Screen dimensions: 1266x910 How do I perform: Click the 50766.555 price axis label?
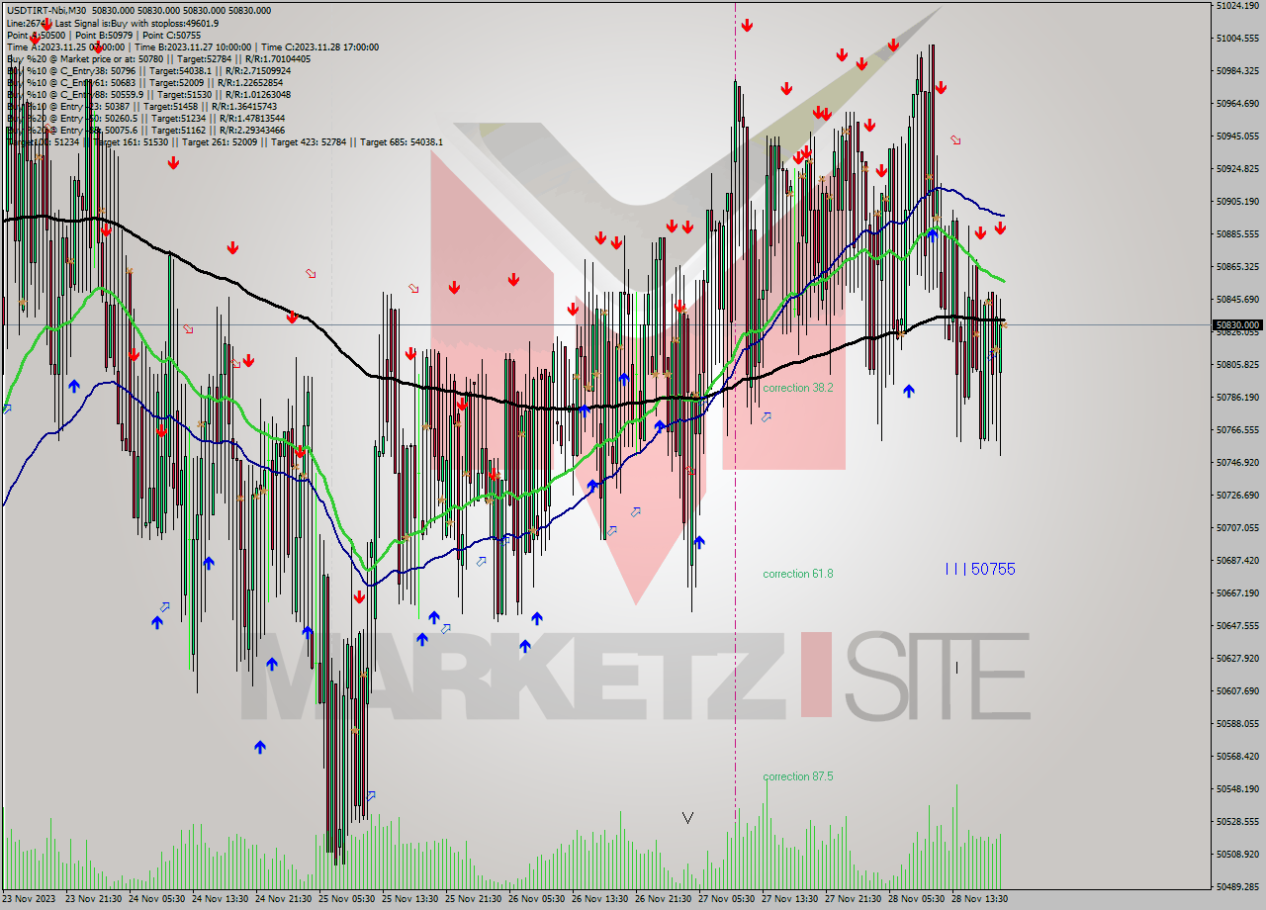tap(1237, 429)
